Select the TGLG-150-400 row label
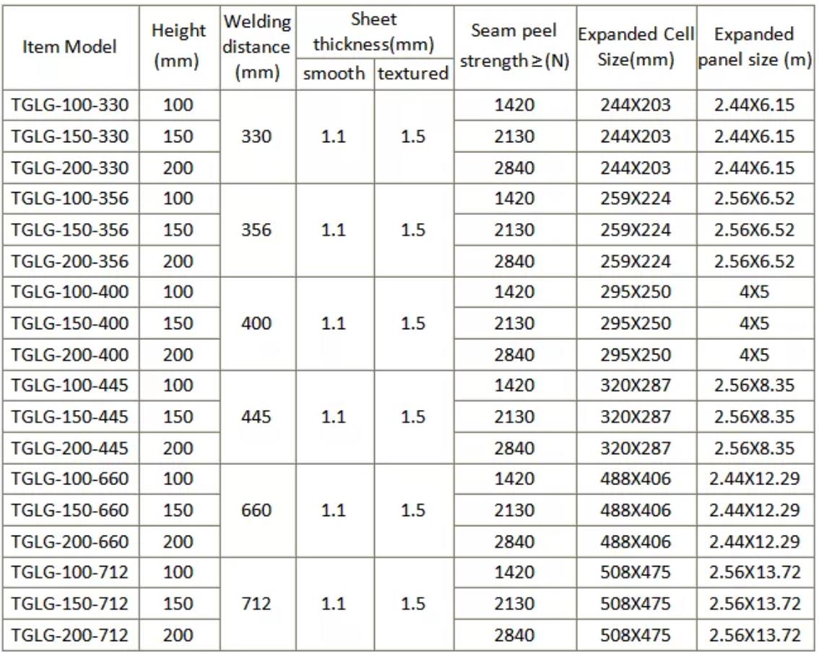819x654 pixels. click(x=70, y=323)
